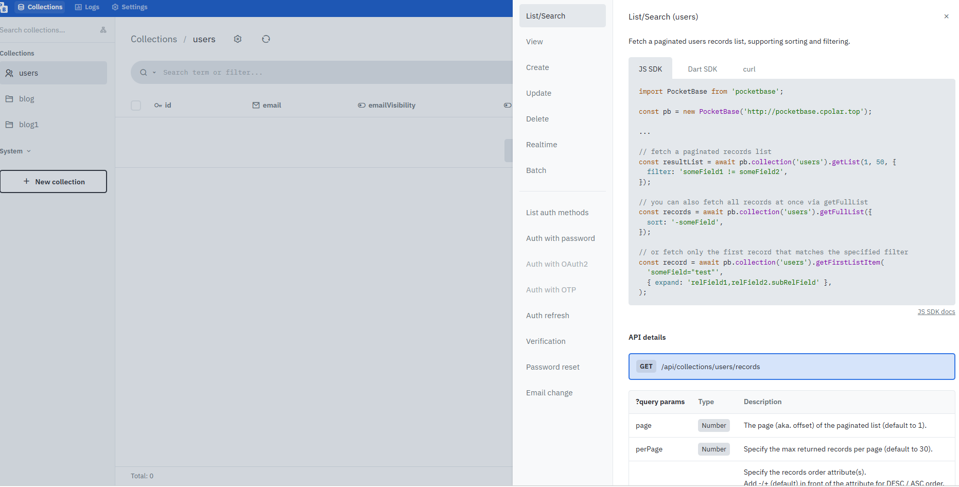
Task: Toggle the select-all records checkbox
Action: pyautogui.click(x=136, y=106)
